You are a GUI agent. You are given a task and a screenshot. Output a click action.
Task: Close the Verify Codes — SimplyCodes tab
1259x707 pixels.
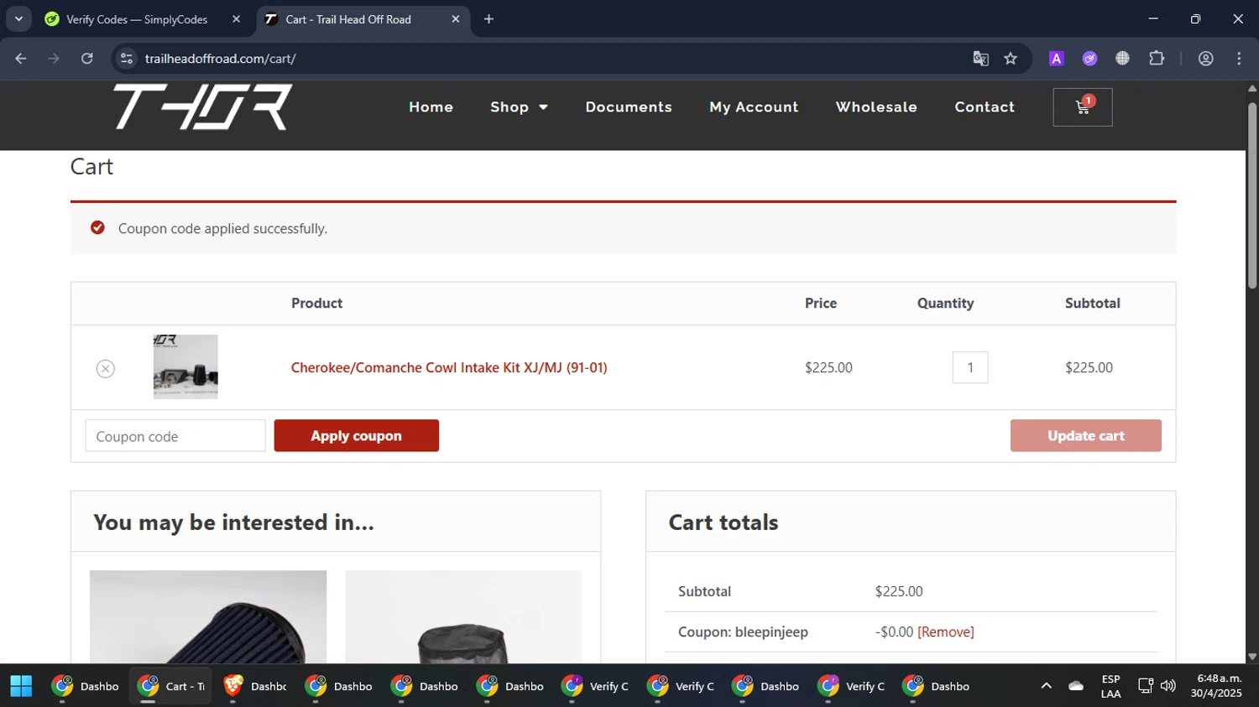[236, 19]
